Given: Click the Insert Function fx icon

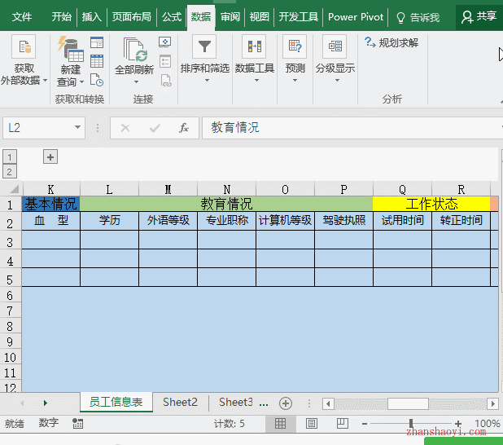Looking at the screenshot, I should 183,128.
